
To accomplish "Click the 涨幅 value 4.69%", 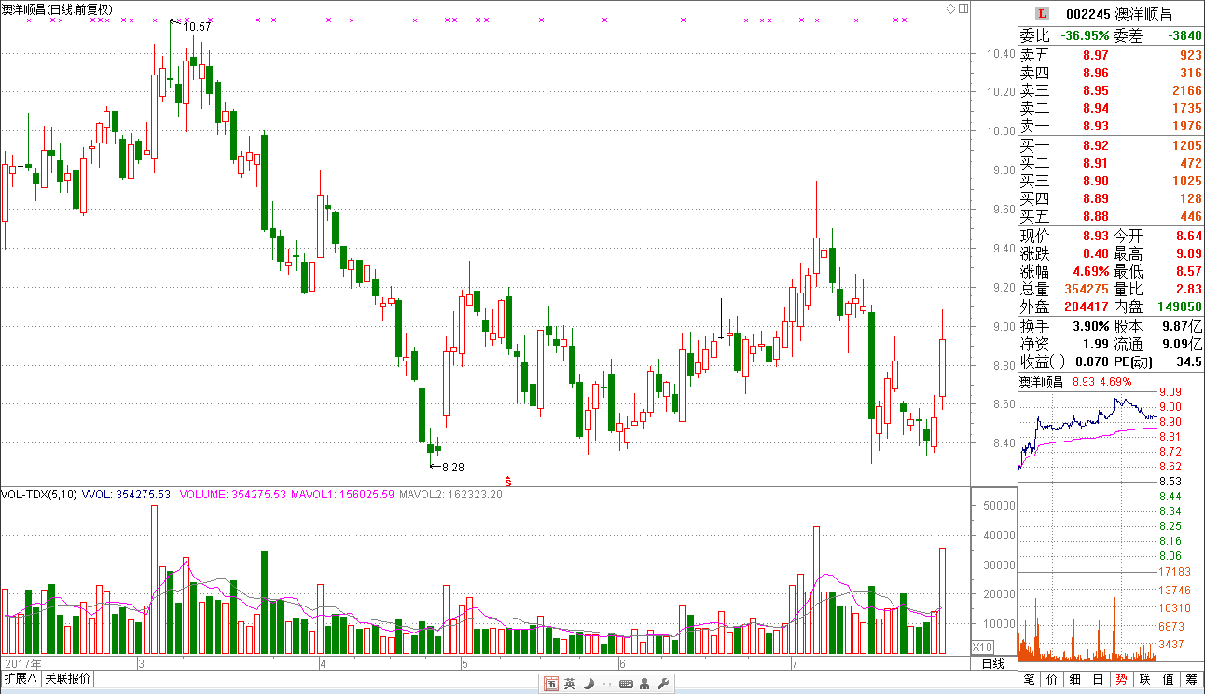I will 1091,271.
